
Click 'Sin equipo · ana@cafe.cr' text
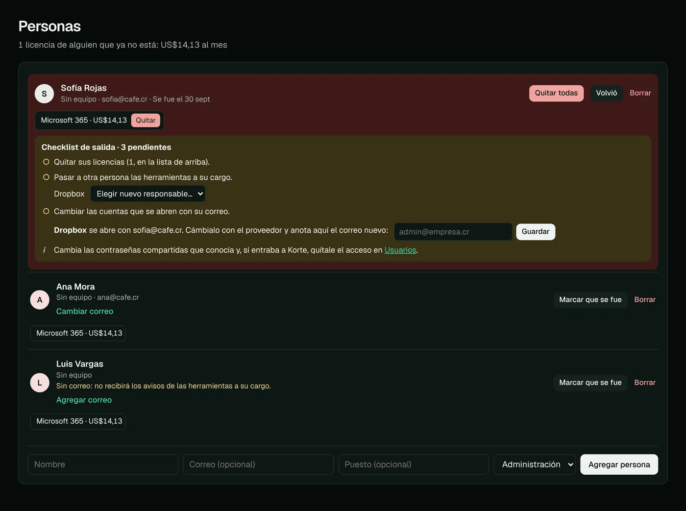click(98, 297)
